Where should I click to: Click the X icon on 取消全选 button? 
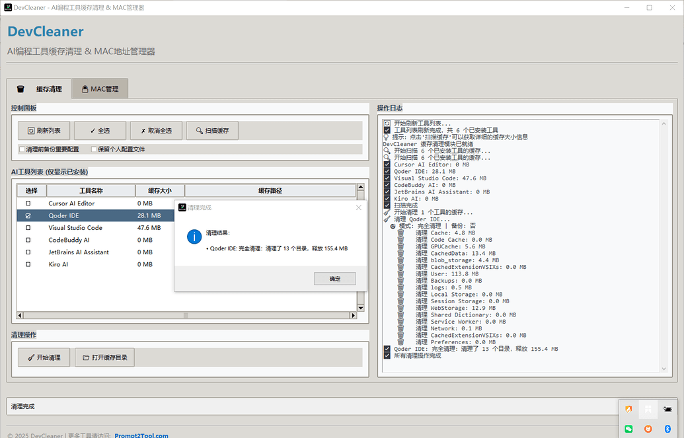pos(142,129)
